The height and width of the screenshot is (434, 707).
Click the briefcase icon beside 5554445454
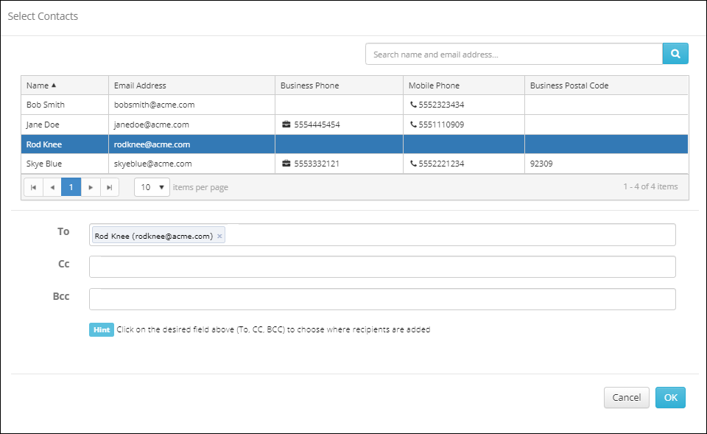286,124
